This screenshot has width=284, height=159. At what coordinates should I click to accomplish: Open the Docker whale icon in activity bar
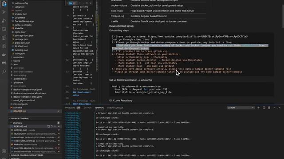4,55
